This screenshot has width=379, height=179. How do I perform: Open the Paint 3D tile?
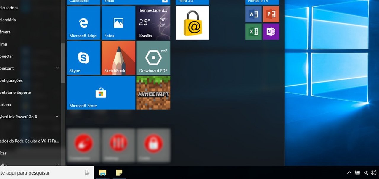coord(192,2)
